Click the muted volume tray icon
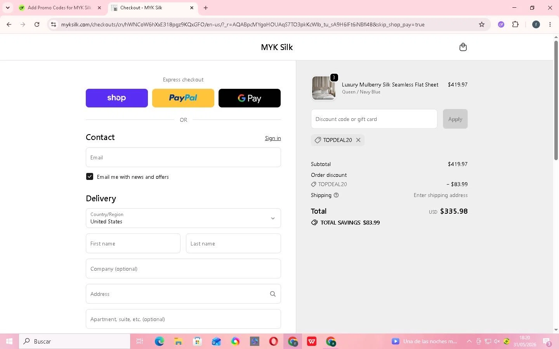 pos(497,341)
